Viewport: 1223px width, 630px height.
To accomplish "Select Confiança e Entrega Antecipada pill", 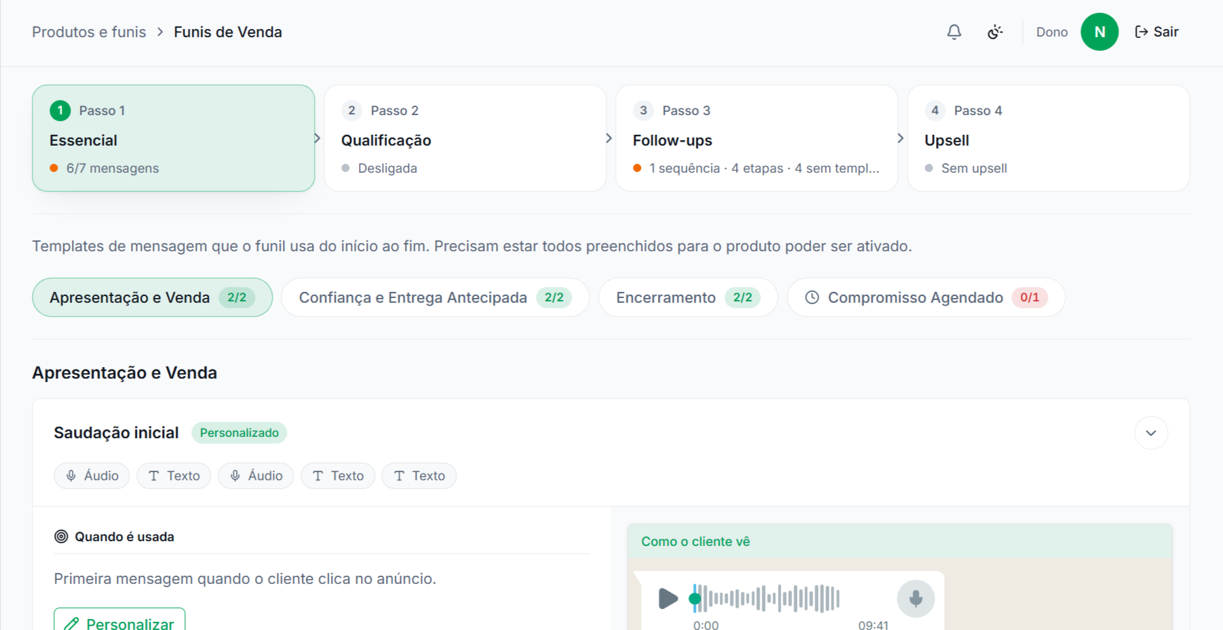I will click(x=435, y=297).
